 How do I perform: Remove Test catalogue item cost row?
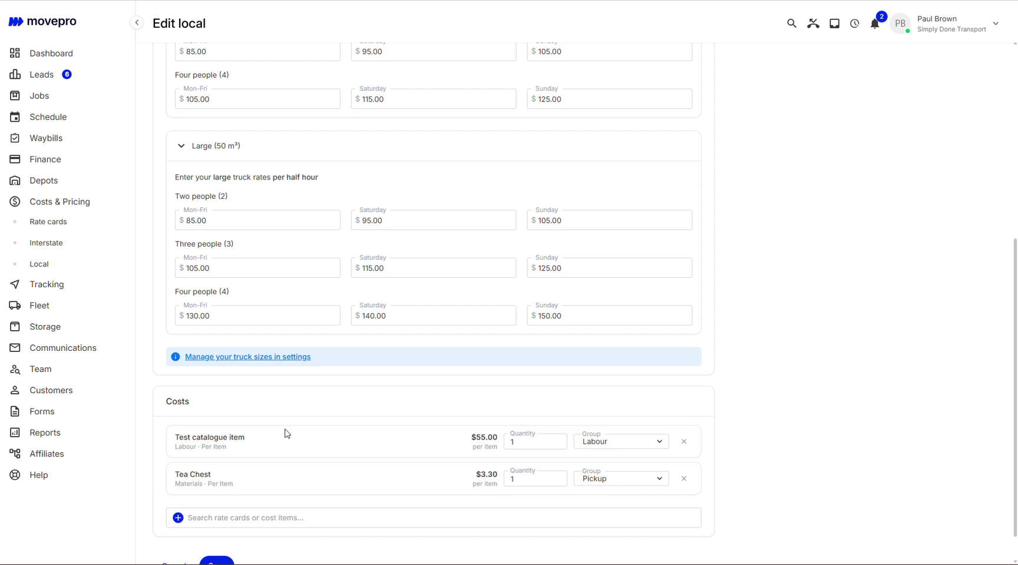(684, 441)
